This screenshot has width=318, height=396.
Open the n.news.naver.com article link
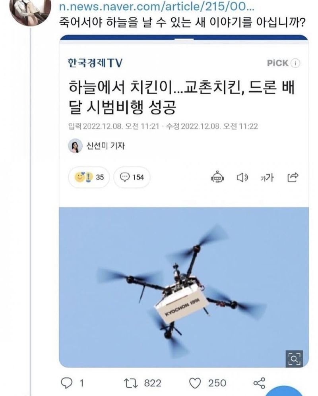coord(157,7)
